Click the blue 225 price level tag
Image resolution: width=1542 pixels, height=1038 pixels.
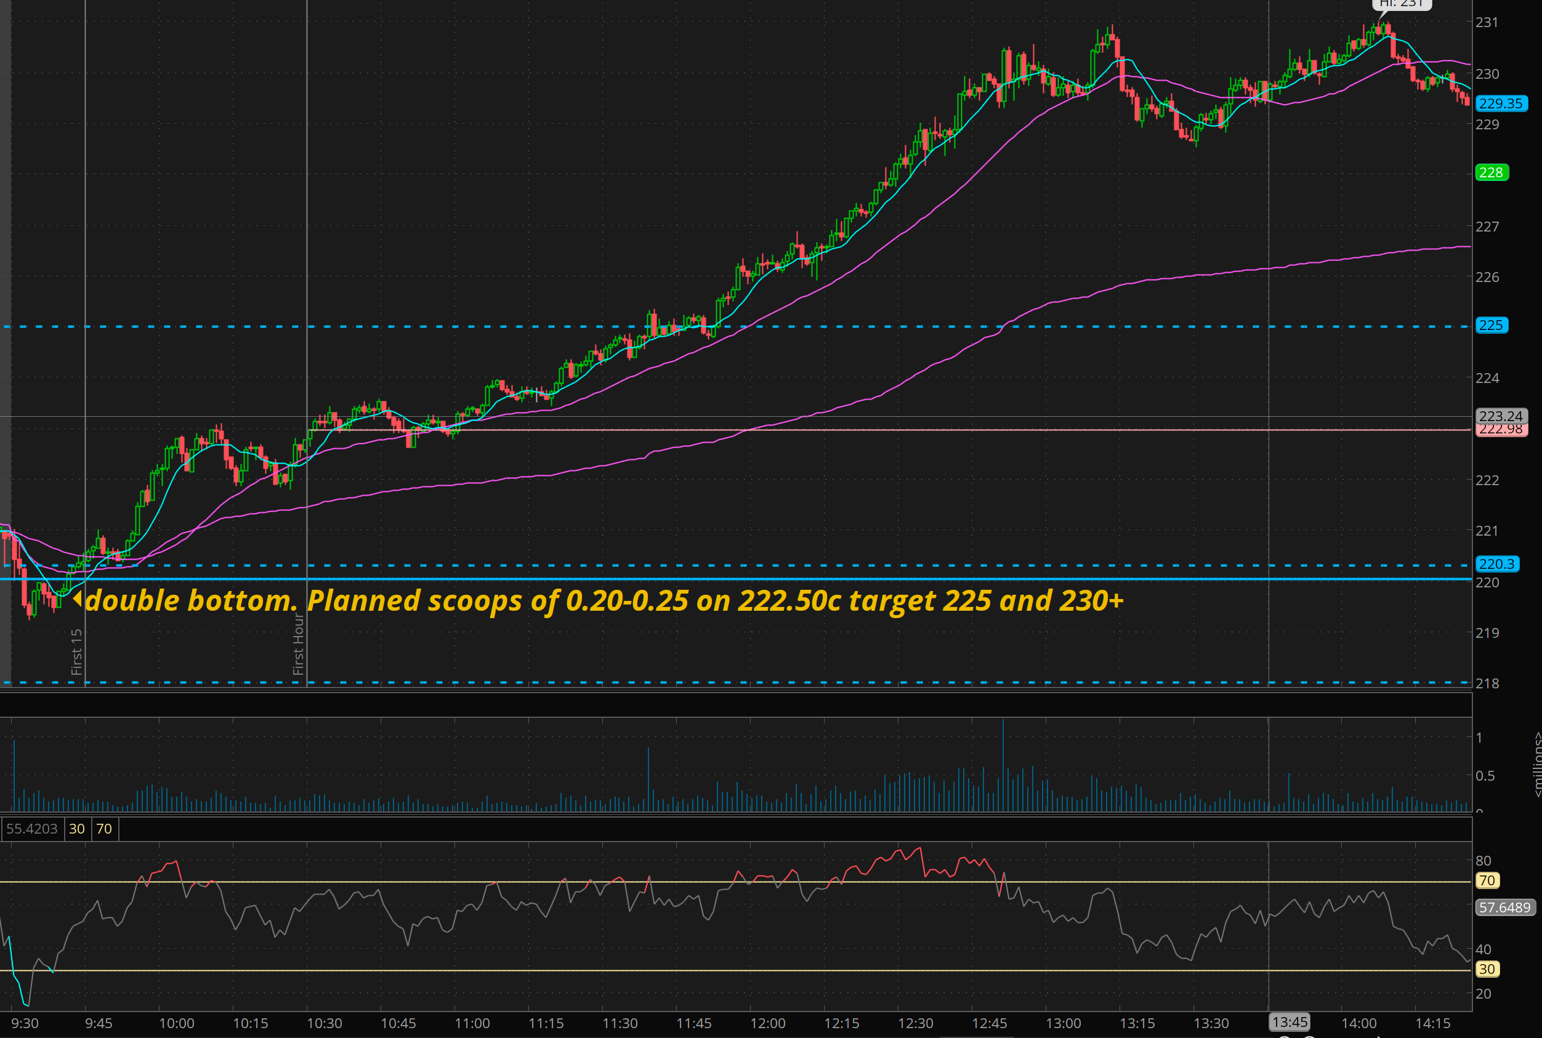coord(1491,325)
